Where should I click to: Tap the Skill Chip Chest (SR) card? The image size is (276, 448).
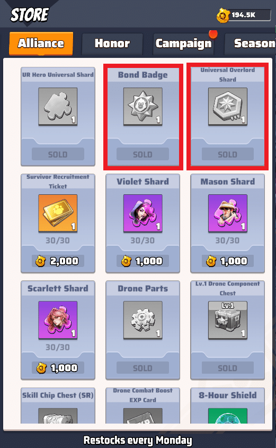[x=58, y=406]
